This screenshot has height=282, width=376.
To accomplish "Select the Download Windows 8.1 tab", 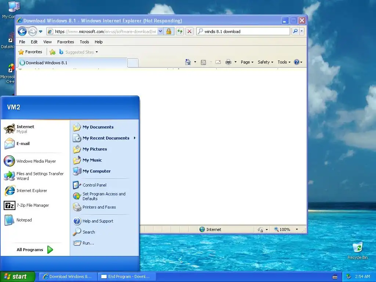I will [x=72, y=63].
